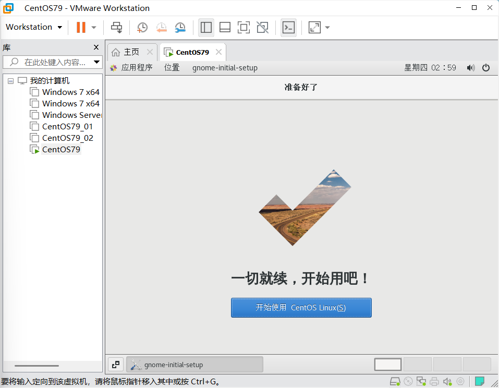Click the show desktop icon in GNOME taskbar
Image resolution: width=499 pixels, height=388 pixels.
coord(116,365)
